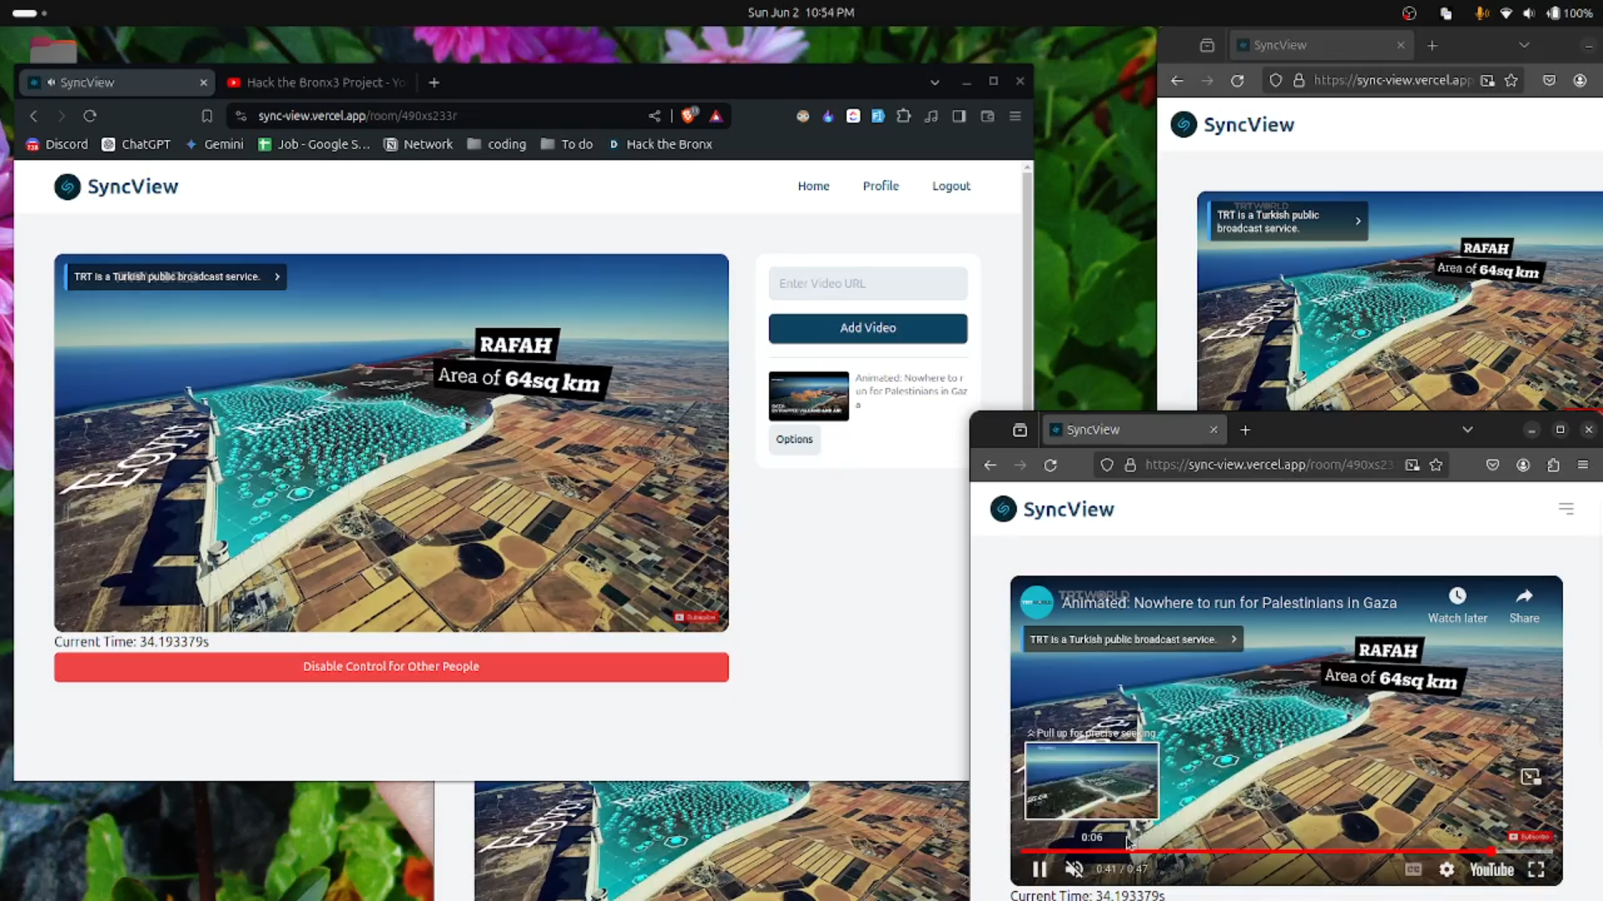
Task: Reload page in Brave browser
Action: coord(90,116)
